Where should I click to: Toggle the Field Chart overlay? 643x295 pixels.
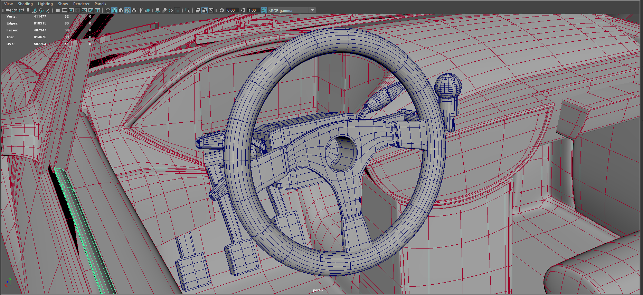pos(84,10)
